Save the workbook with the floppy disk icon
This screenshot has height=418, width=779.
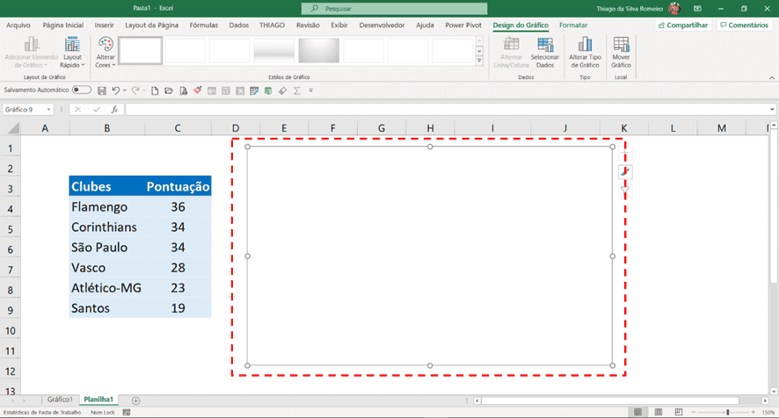102,90
